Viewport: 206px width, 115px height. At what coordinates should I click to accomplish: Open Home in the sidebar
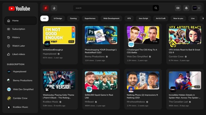pos(20,20)
